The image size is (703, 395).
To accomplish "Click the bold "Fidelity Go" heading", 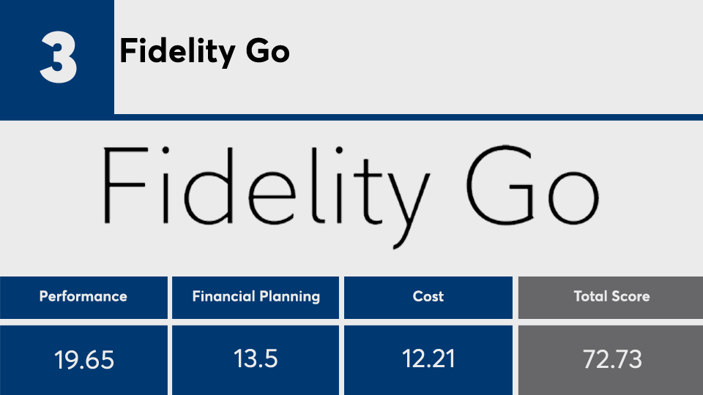I will (x=204, y=52).
